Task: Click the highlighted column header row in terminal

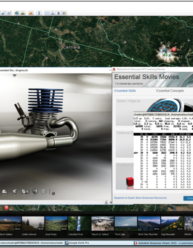Action: tap(163, 134)
